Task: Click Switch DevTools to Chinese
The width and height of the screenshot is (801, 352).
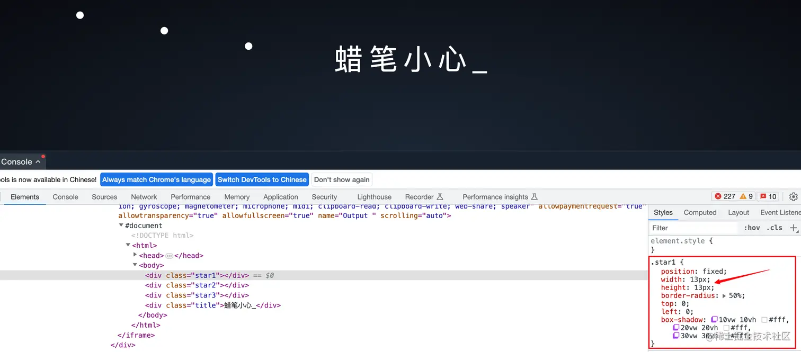Action: click(x=262, y=179)
